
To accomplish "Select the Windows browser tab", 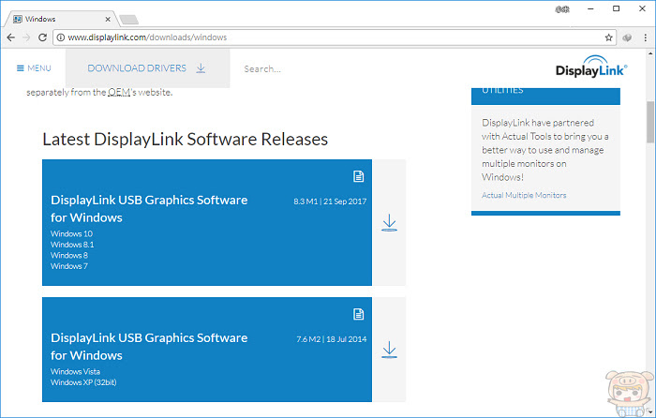I will click(x=61, y=20).
